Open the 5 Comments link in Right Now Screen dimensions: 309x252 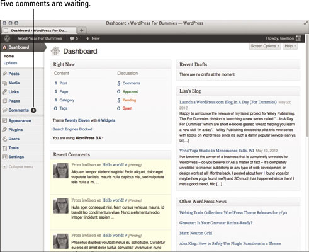(x=128, y=83)
